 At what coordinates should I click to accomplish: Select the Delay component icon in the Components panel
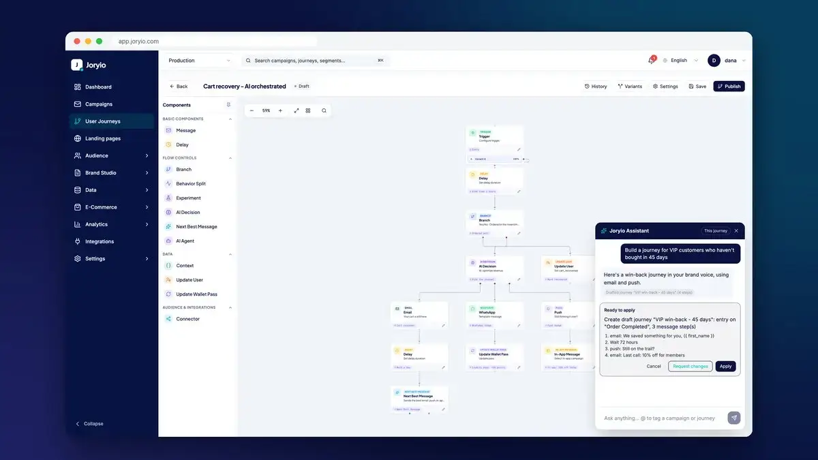click(168, 144)
